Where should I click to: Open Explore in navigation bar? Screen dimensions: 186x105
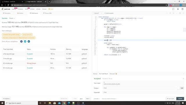pyautogui.click(x=14, y=9)
